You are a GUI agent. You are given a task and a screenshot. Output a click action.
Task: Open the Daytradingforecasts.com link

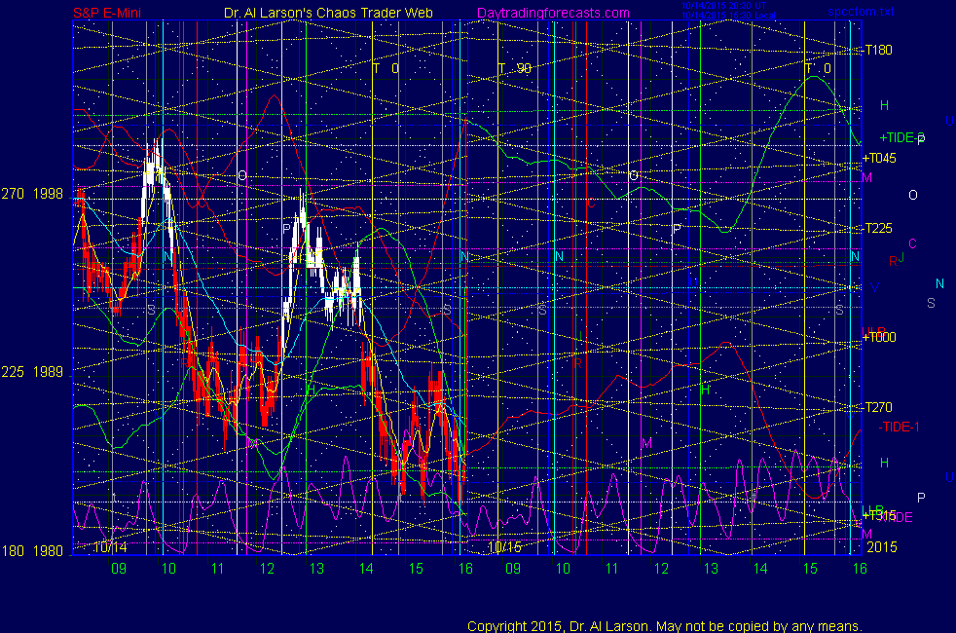click(553, 14)
